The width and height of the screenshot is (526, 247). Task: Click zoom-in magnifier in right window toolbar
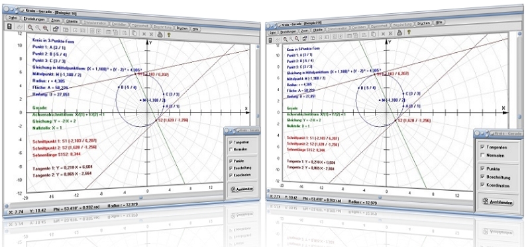pos(285,39)
